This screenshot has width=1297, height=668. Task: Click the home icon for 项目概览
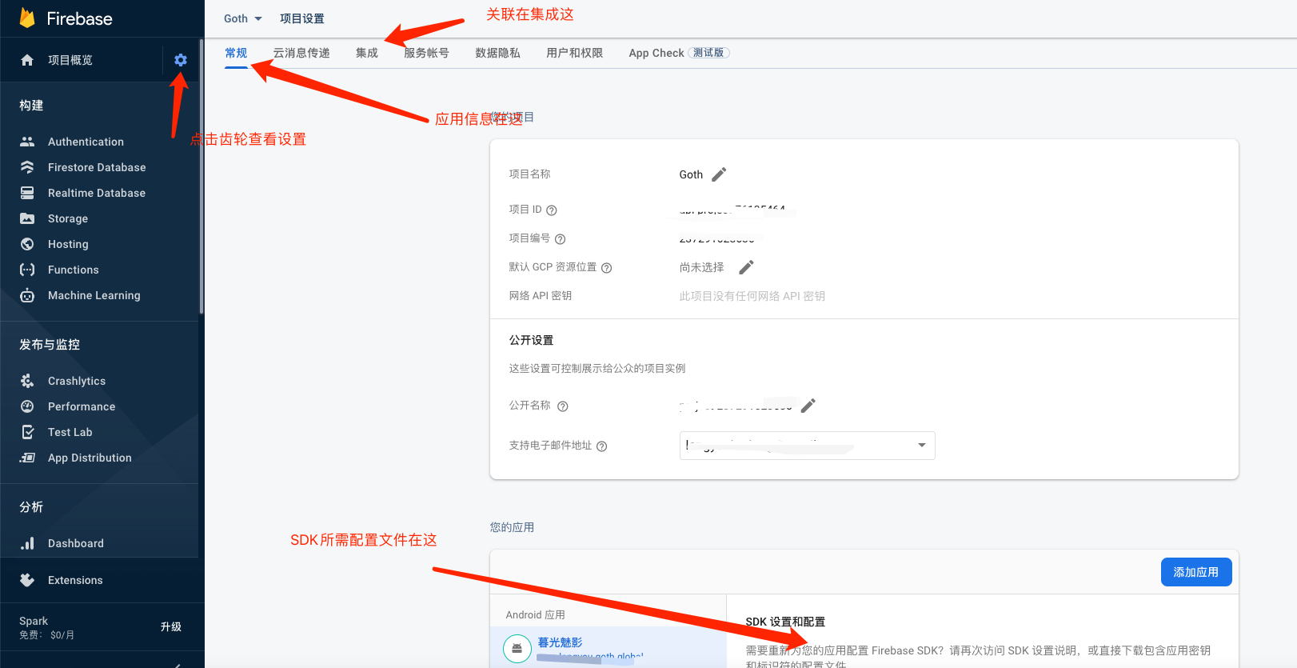click(27, 60)
